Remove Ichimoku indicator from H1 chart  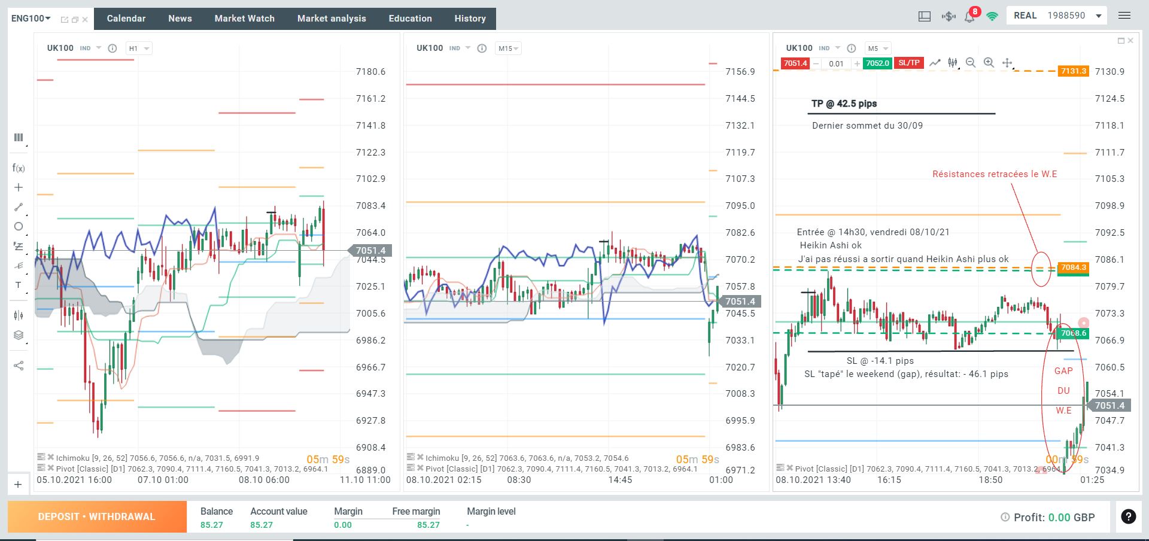coord(51,458)
